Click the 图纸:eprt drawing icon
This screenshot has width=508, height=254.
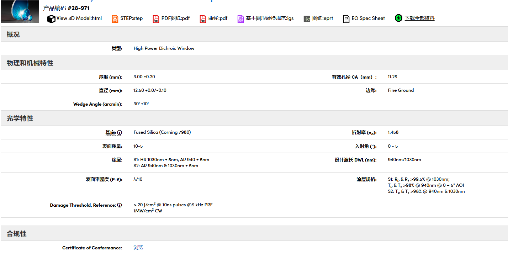tap(307, 19)
